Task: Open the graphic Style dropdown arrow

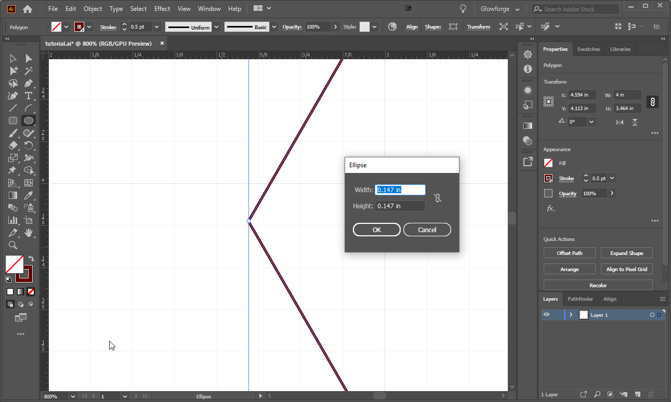Action: 375,26
